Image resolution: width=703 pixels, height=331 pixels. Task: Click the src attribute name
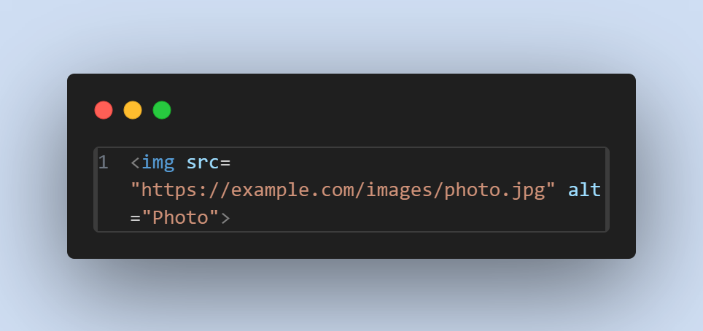coord(203,163)
